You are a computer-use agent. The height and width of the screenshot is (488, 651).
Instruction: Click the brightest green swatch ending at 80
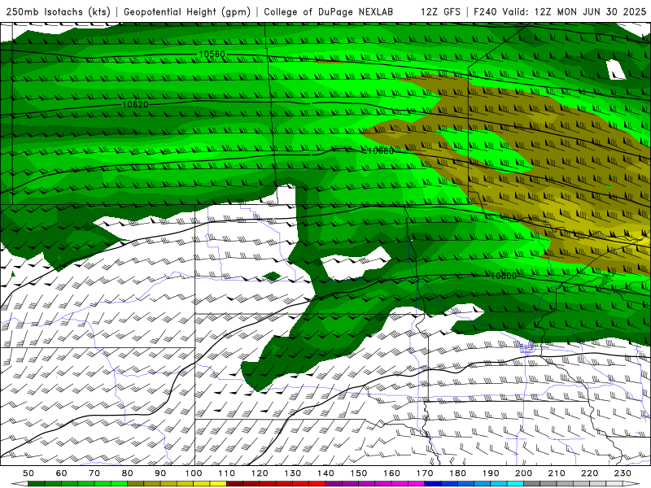(119, 484)
